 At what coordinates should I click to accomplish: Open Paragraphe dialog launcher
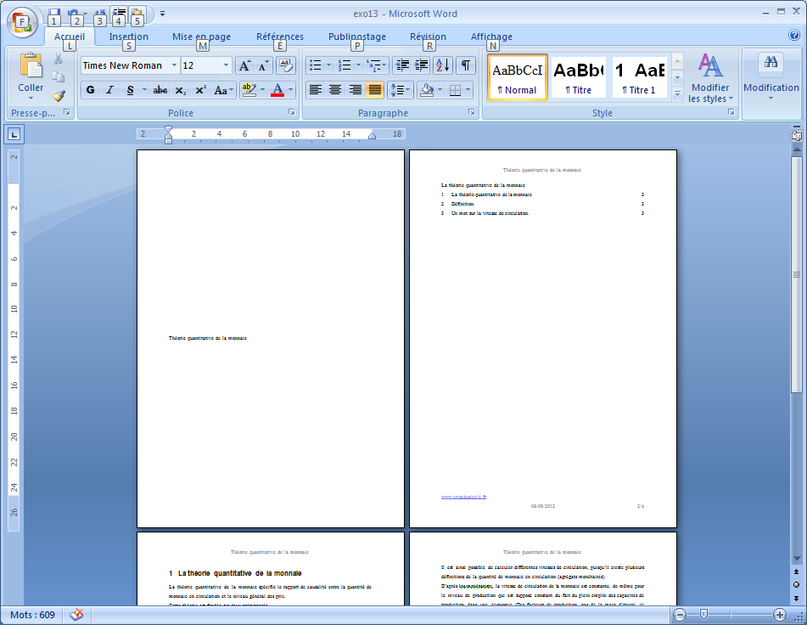472,112
